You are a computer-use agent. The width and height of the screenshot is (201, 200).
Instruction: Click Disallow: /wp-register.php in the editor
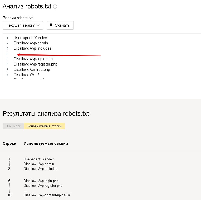[35, 64]
